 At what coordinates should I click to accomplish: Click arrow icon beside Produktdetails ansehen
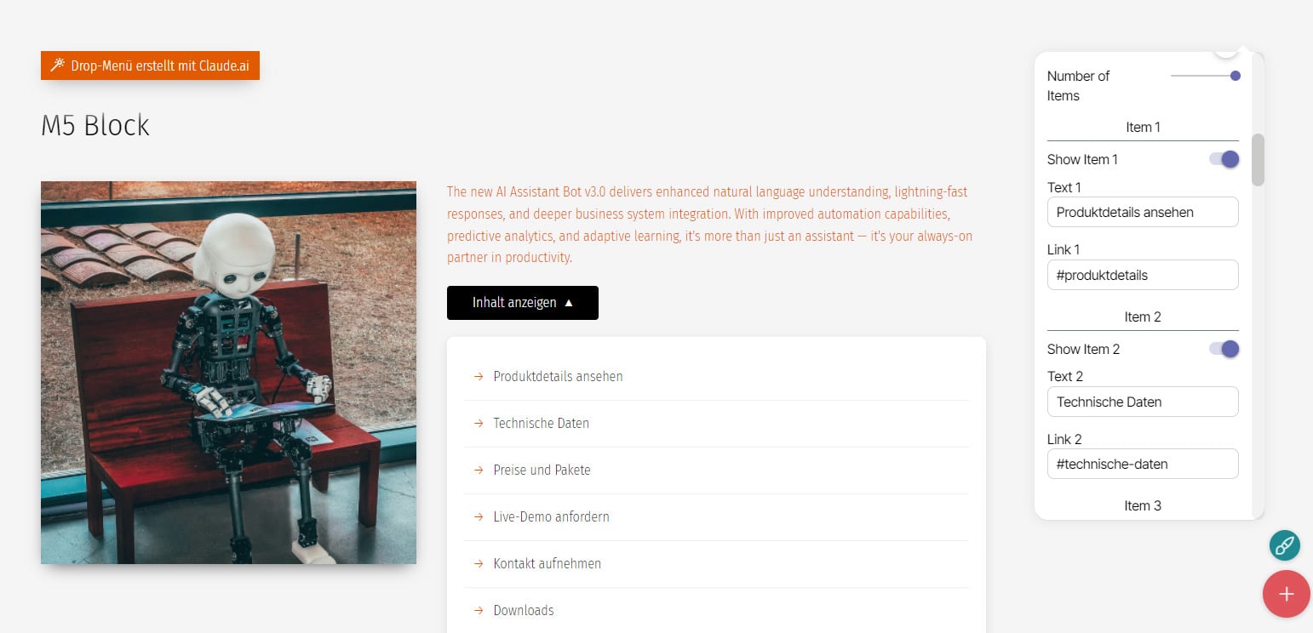479,376
